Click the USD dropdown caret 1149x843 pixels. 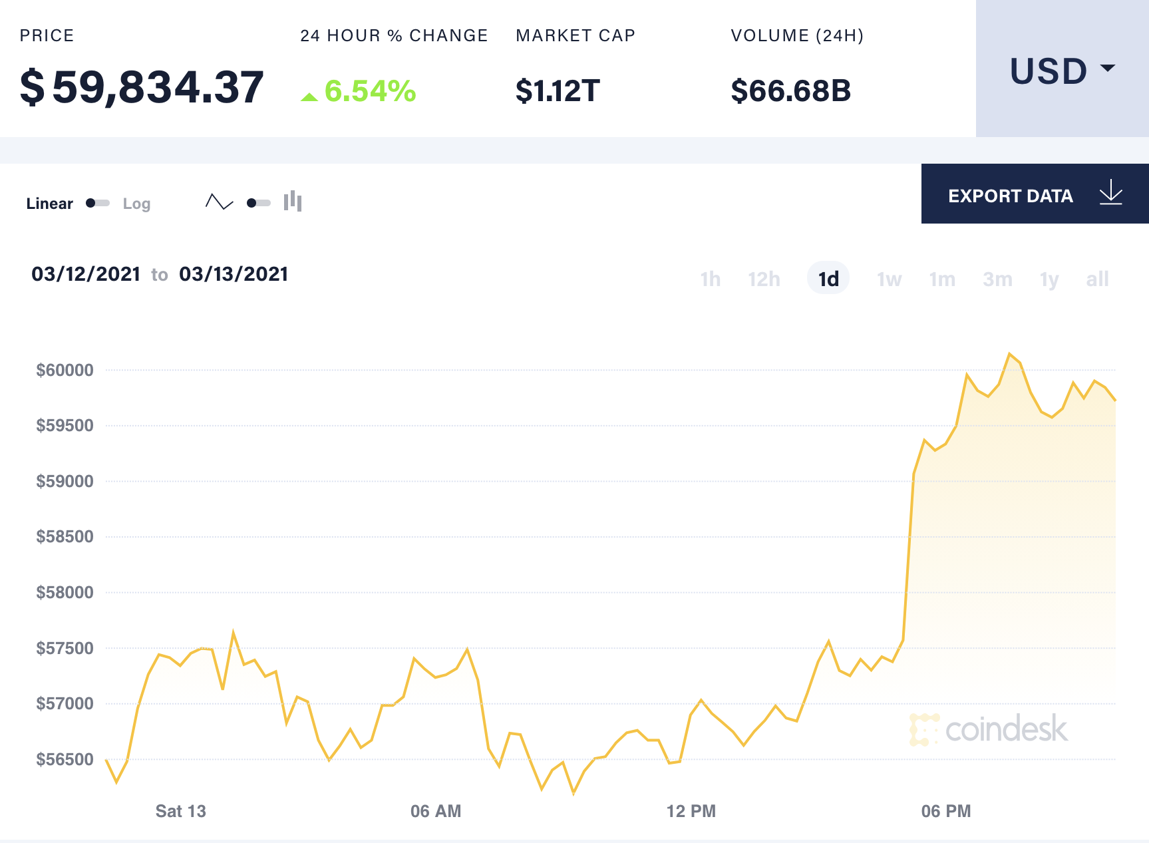[x=1108, y=67]
